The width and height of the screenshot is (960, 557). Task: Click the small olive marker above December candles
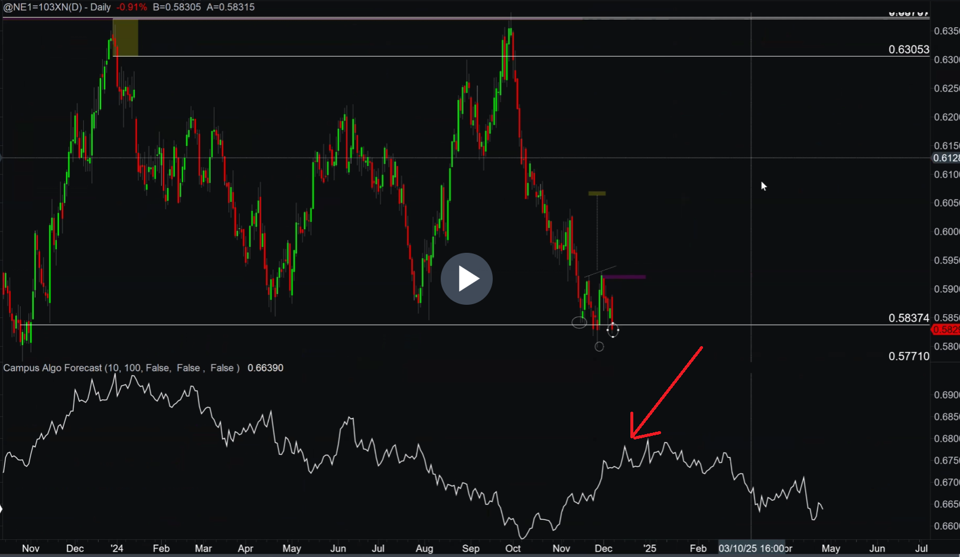597,193
